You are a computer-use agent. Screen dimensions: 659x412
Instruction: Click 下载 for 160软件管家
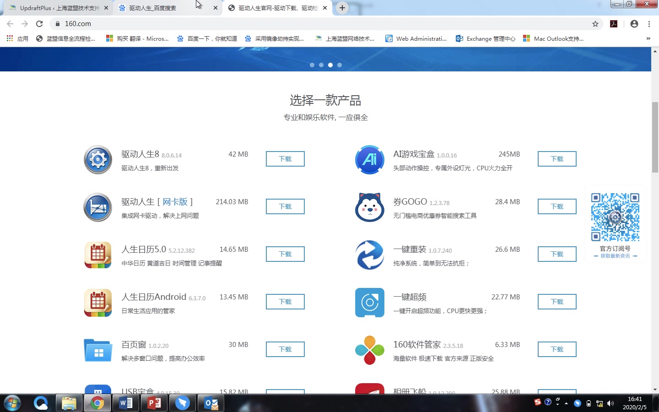tap(557, 349)
